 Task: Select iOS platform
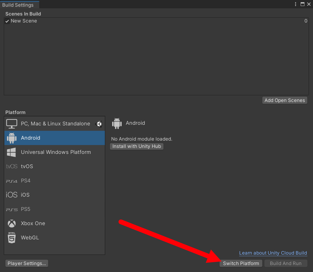pos(54,195)
